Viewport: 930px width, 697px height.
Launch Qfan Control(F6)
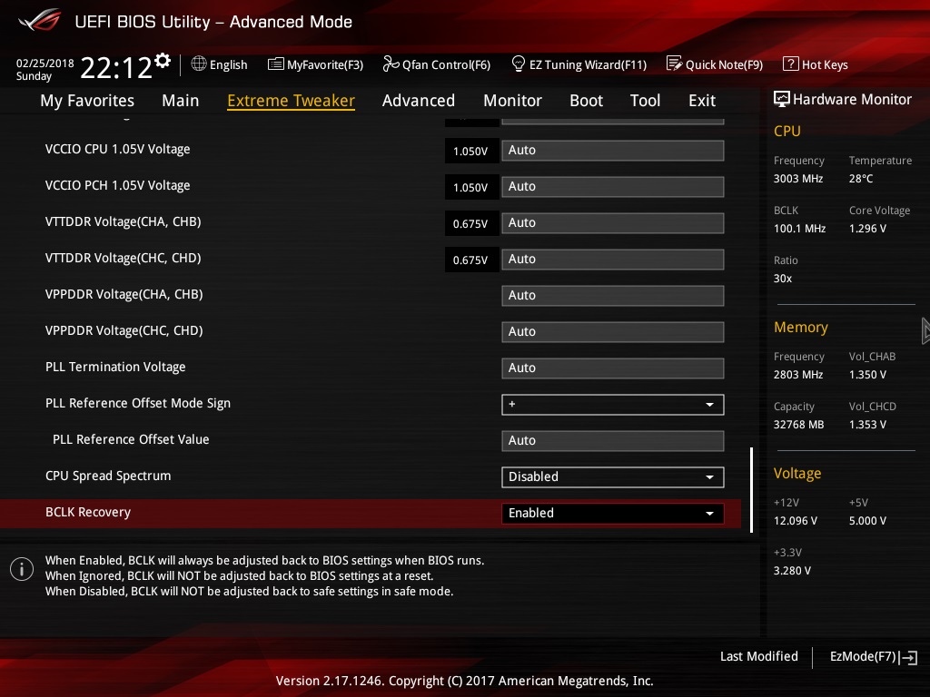[x=446, y=64]
